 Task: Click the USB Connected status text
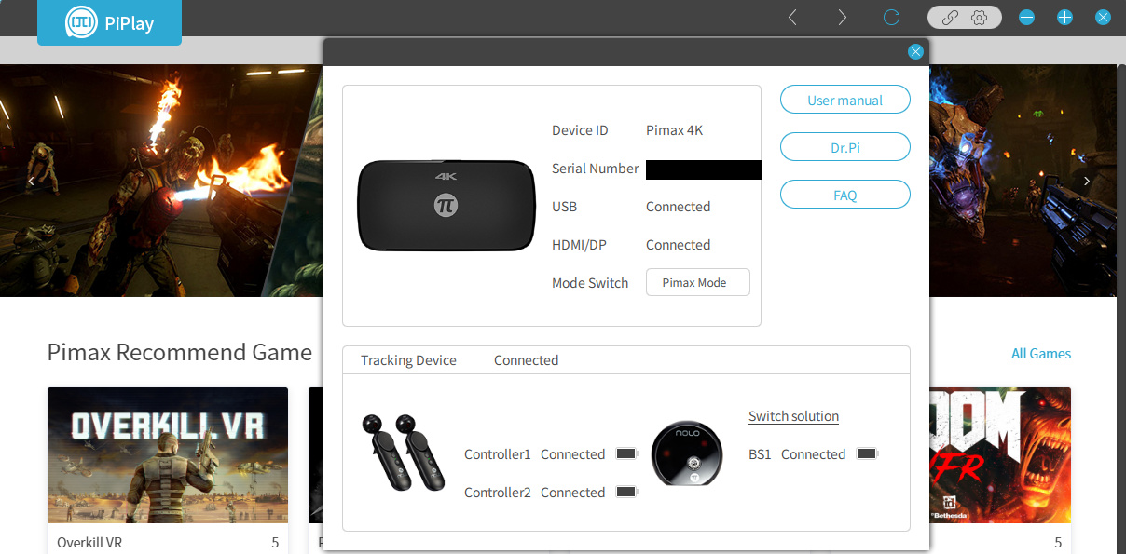click(678, 207)
